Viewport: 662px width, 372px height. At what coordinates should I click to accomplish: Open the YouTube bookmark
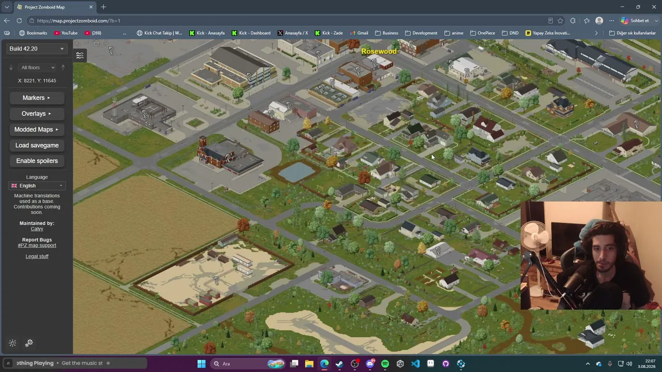click(x=65, y=33)
